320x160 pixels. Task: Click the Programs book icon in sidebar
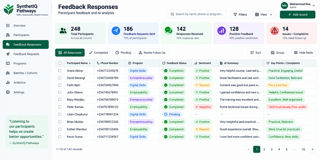(x=8, y=64)
